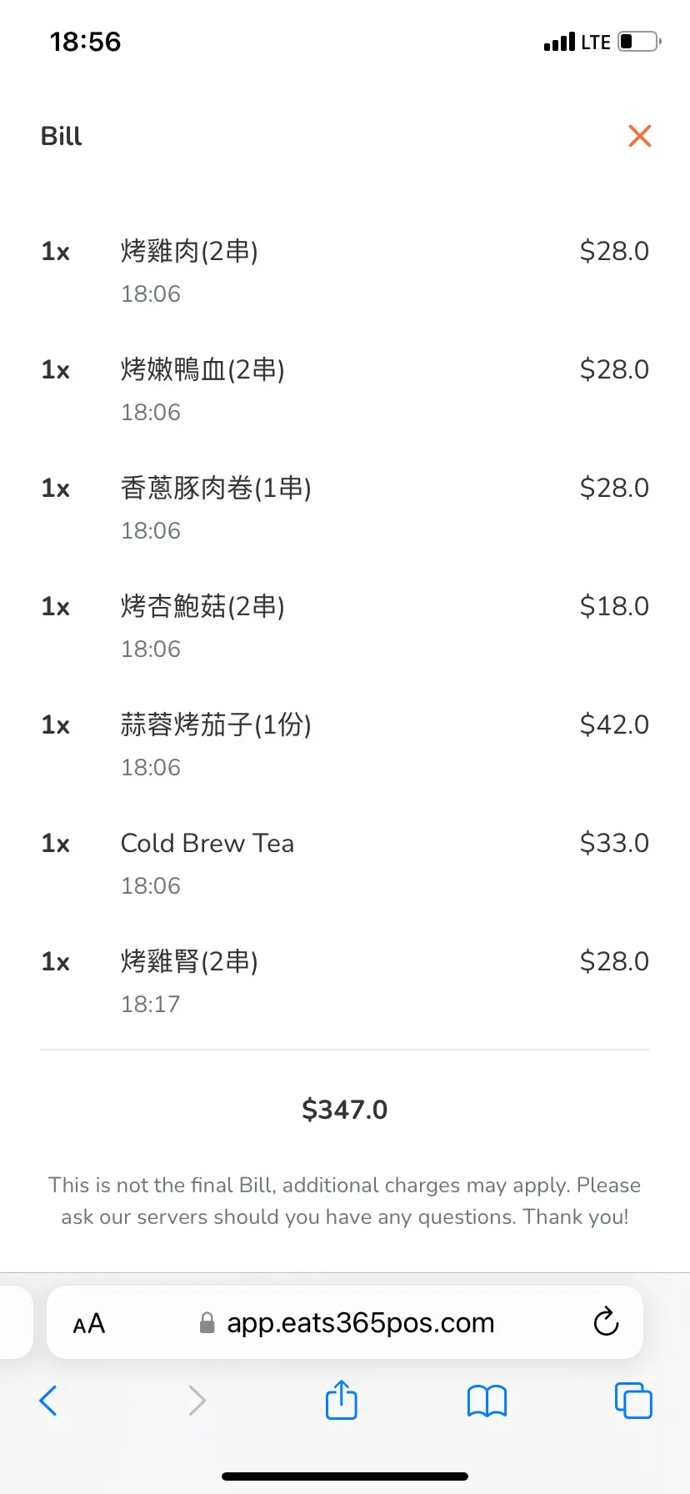Select the 烤雞腎(2串) bill item
The width and height of the screenshot is (690, 1494).
point(189,961)
